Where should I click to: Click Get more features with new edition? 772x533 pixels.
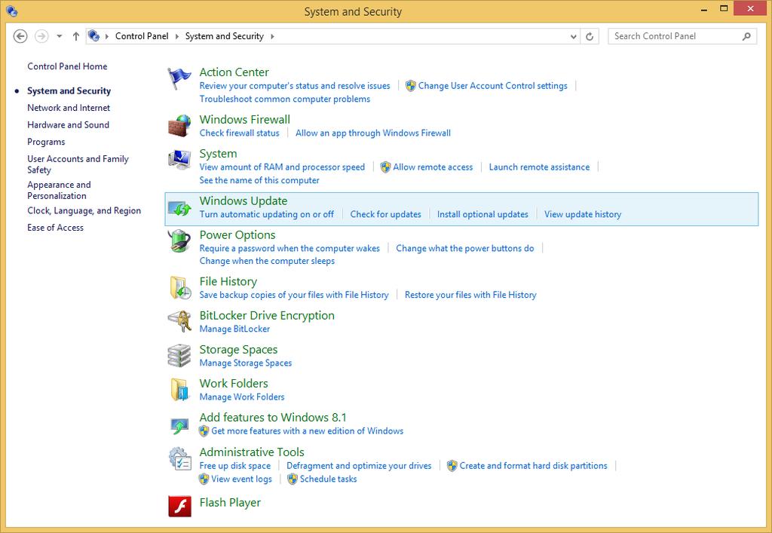click(308, 431)
